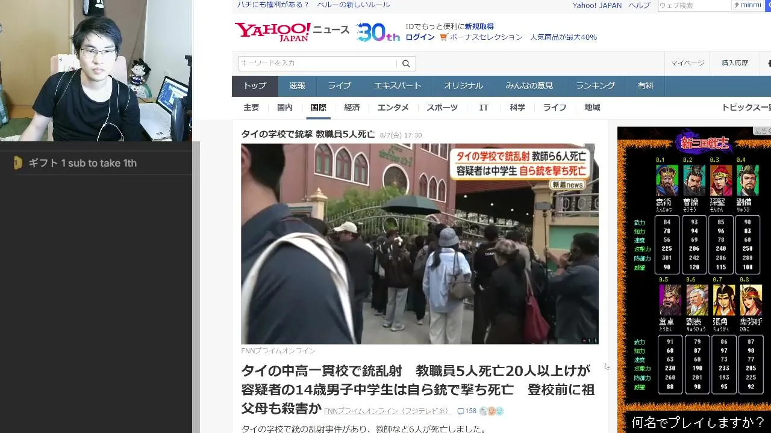Viewport: 771px width, 433px height.
Task: Select the エンタメ category
Action: pyautogui.click(x=393, y=108)
